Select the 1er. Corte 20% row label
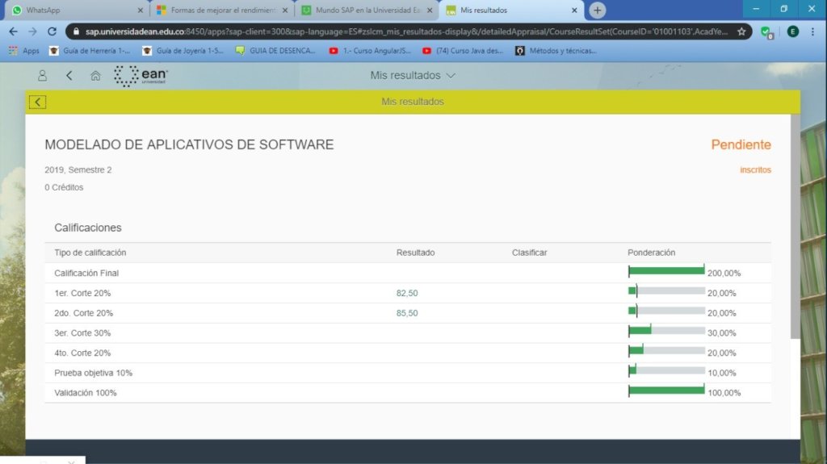The width and height of the screenshot is (827, 464). (82, 293)
